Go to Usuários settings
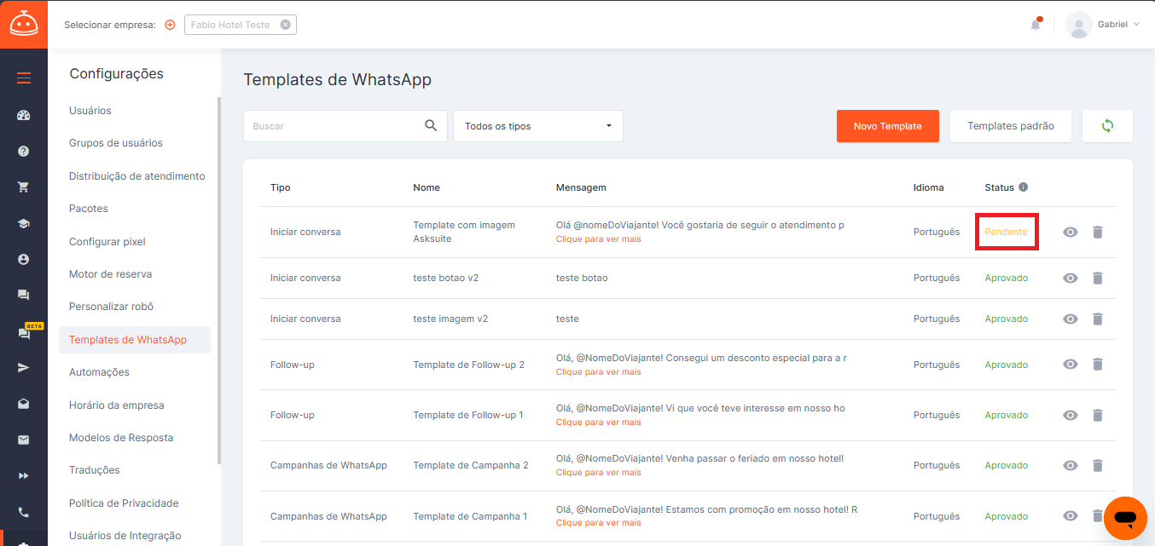The image size is (1155, 546). tap(90, 111)
